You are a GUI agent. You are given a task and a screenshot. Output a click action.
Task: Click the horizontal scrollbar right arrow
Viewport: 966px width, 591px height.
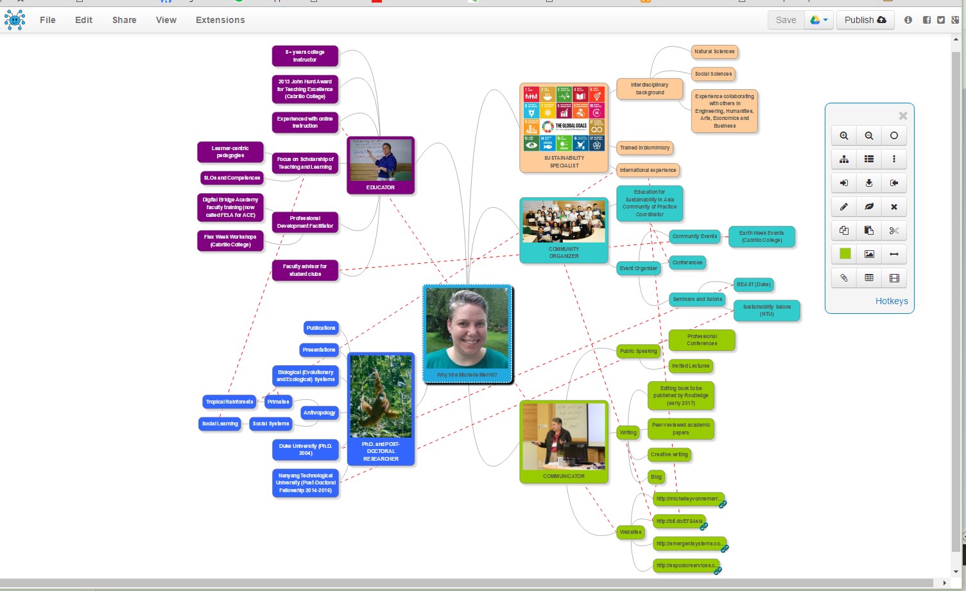tap(944, 583)
